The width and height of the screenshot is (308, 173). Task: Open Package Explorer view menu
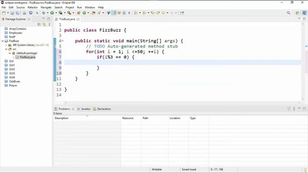click(49, 25)
